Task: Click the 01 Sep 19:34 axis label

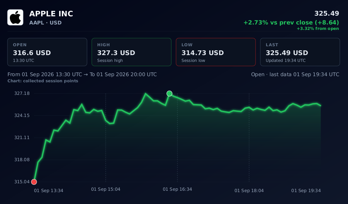Action: [306, 190]
